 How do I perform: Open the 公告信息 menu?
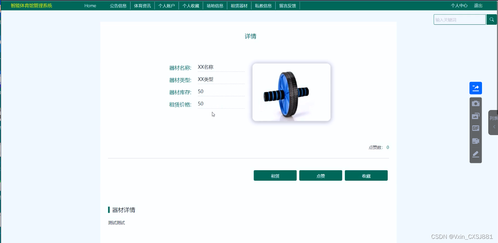(118, 6)
